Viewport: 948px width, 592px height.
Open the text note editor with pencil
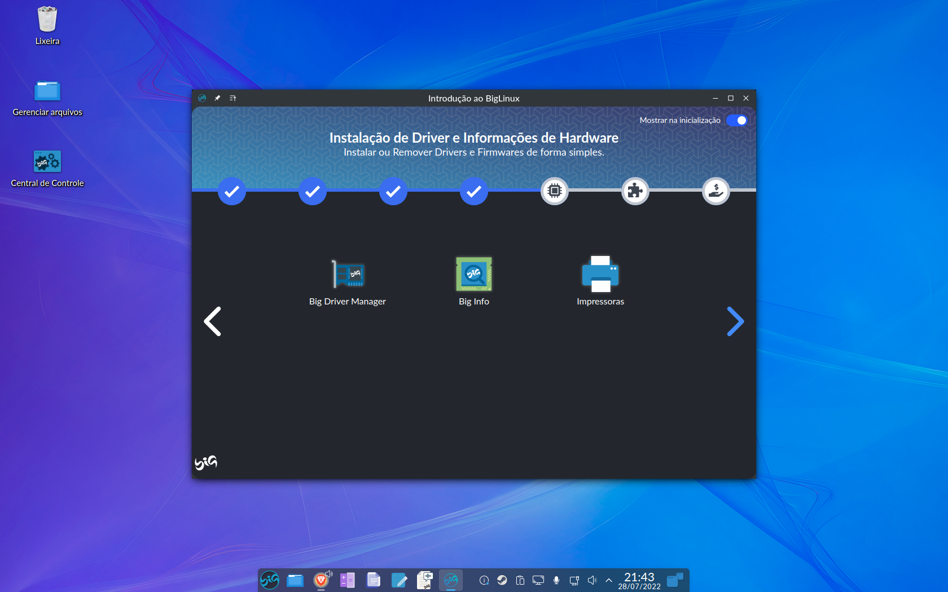(399, 580)
